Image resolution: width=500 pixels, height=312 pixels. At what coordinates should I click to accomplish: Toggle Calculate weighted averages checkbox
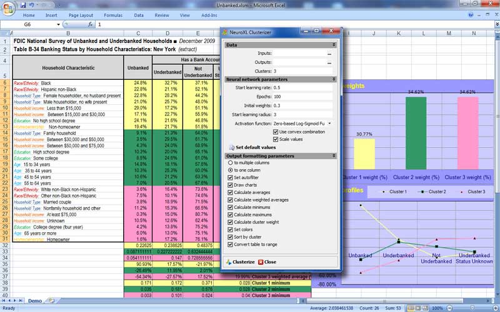click(x=230, y=200)
